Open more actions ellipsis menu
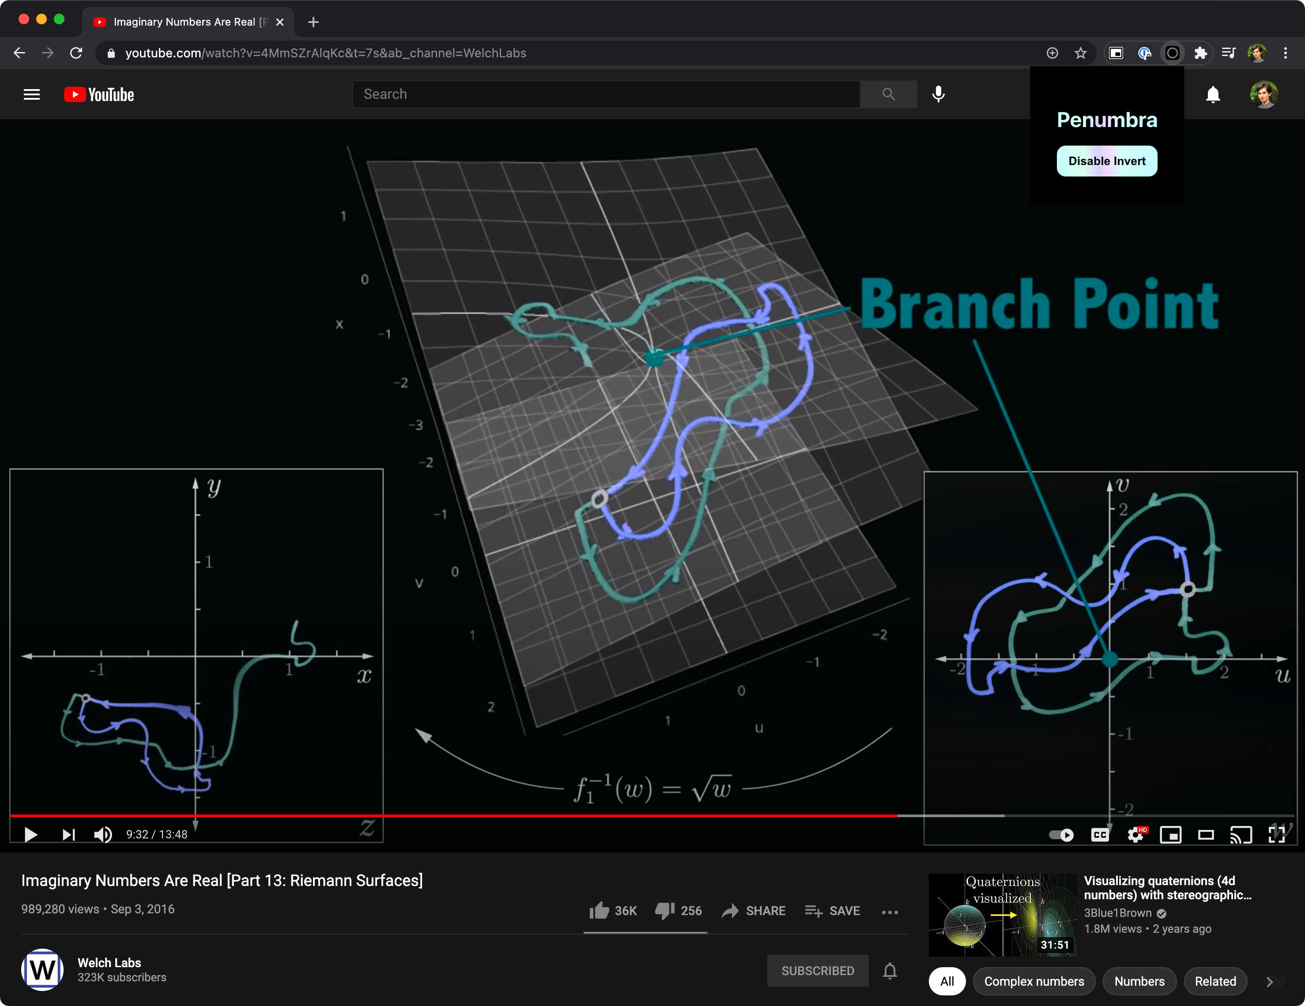This screenshot has width=1305, height=1006. tap(890, 912)
